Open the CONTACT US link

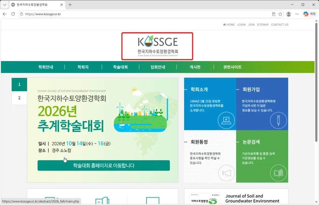(280, 25)
